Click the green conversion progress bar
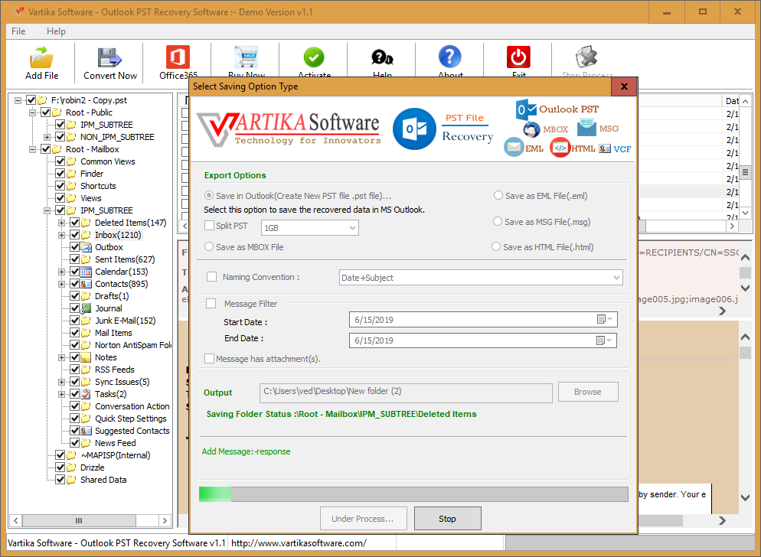 click(413, 494)
